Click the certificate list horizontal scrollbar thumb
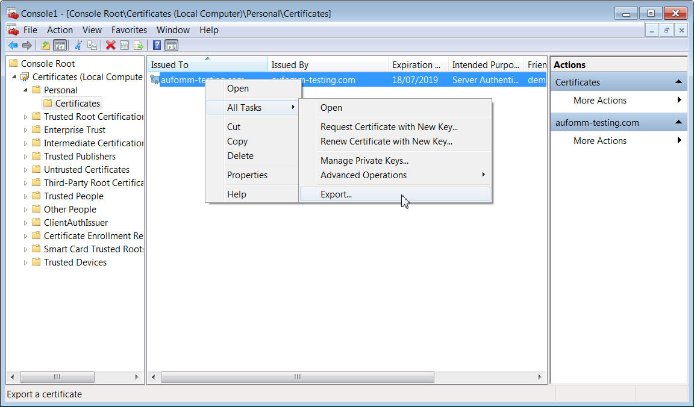The image size is (694, 407). tap(297, 377)
